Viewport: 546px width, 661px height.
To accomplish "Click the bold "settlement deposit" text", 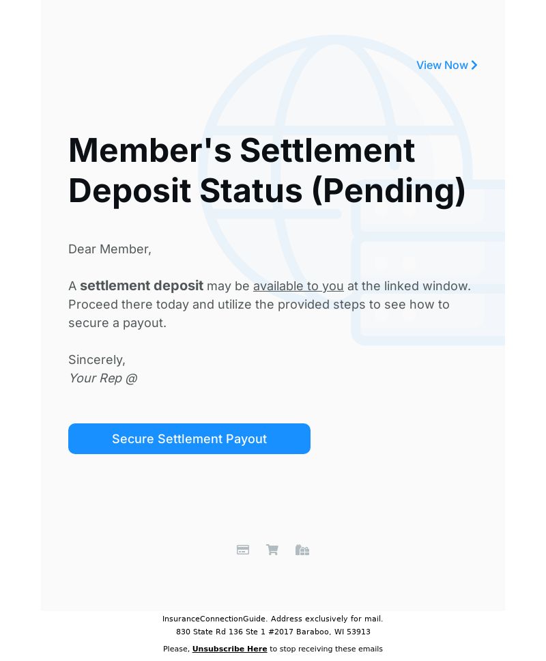I will (141, 286).
